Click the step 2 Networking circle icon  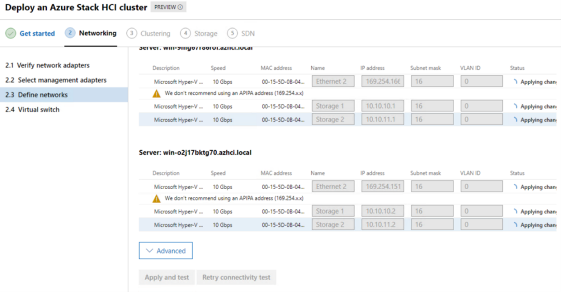(70, 33)
